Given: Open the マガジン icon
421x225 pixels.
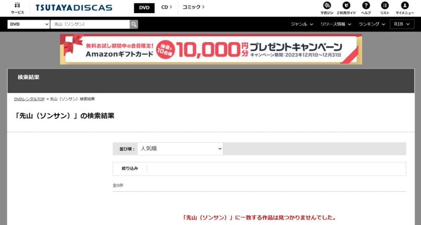Looking at the screenshot, I should [x=327, y=8].
